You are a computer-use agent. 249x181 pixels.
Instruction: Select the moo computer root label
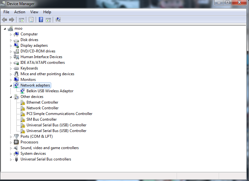click(18, 28)
